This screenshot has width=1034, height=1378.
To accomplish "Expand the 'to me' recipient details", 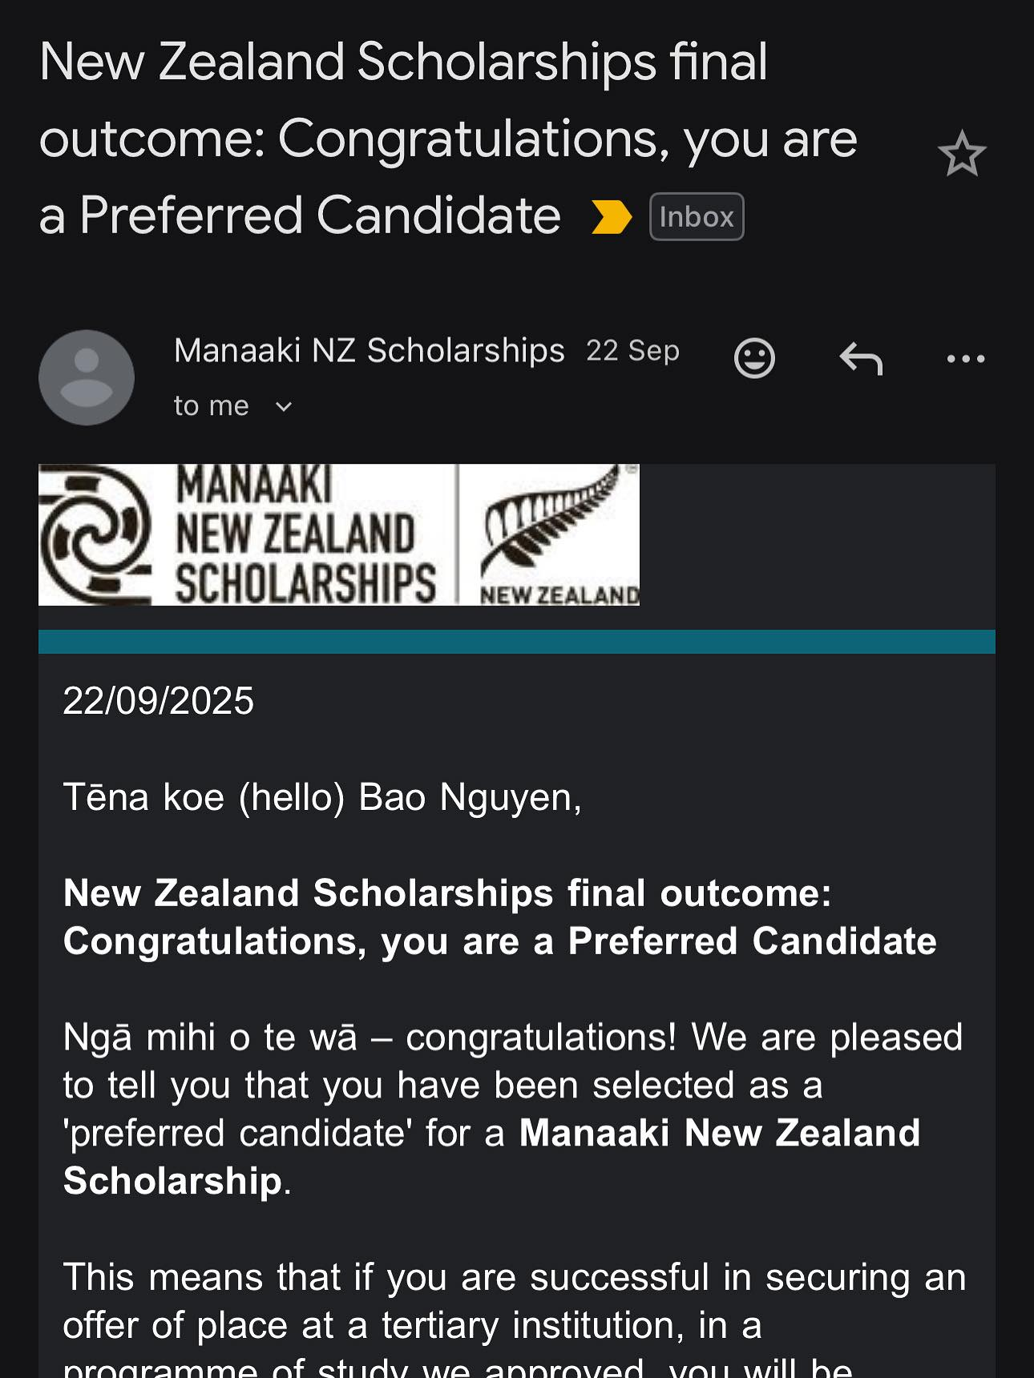I will (232, 405).
